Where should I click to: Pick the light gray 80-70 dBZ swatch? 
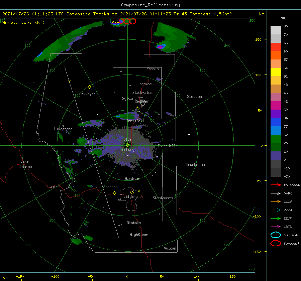click(276, 30)
